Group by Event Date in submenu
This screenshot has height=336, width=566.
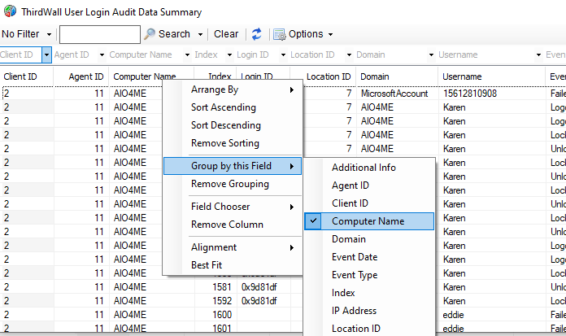(369, 257)
